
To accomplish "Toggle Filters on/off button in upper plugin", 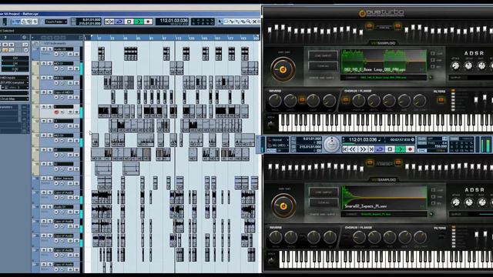I will 441,100.
